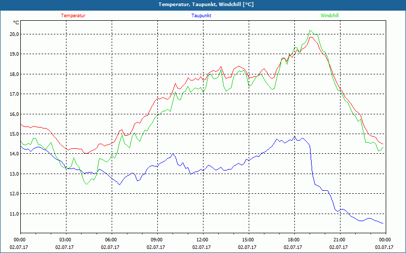Click the °C unit label on the y-axis
The width and height of the screenshot is (406, 253).
point(16,23)
